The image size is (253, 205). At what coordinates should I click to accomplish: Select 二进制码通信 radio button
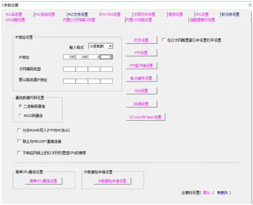click(20, 106)
